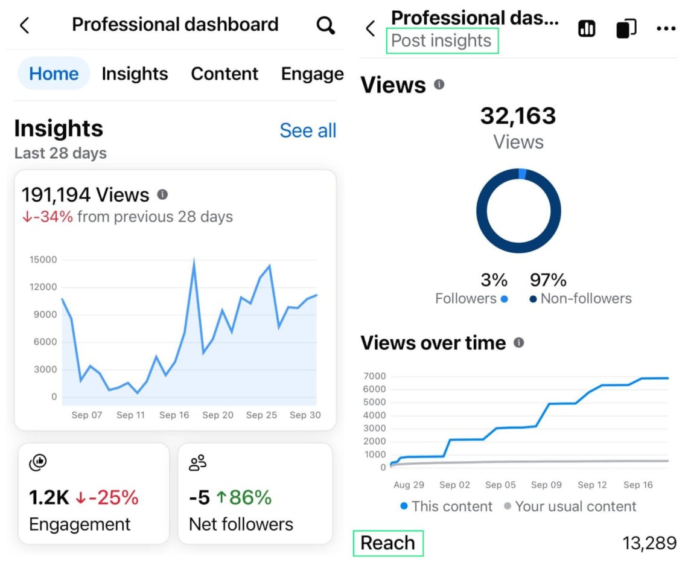Image resolution: width=688 pixels, height=568 pixels.
Task: Go back from the left Professional dashboard
Action: click(x=25, y=25)
